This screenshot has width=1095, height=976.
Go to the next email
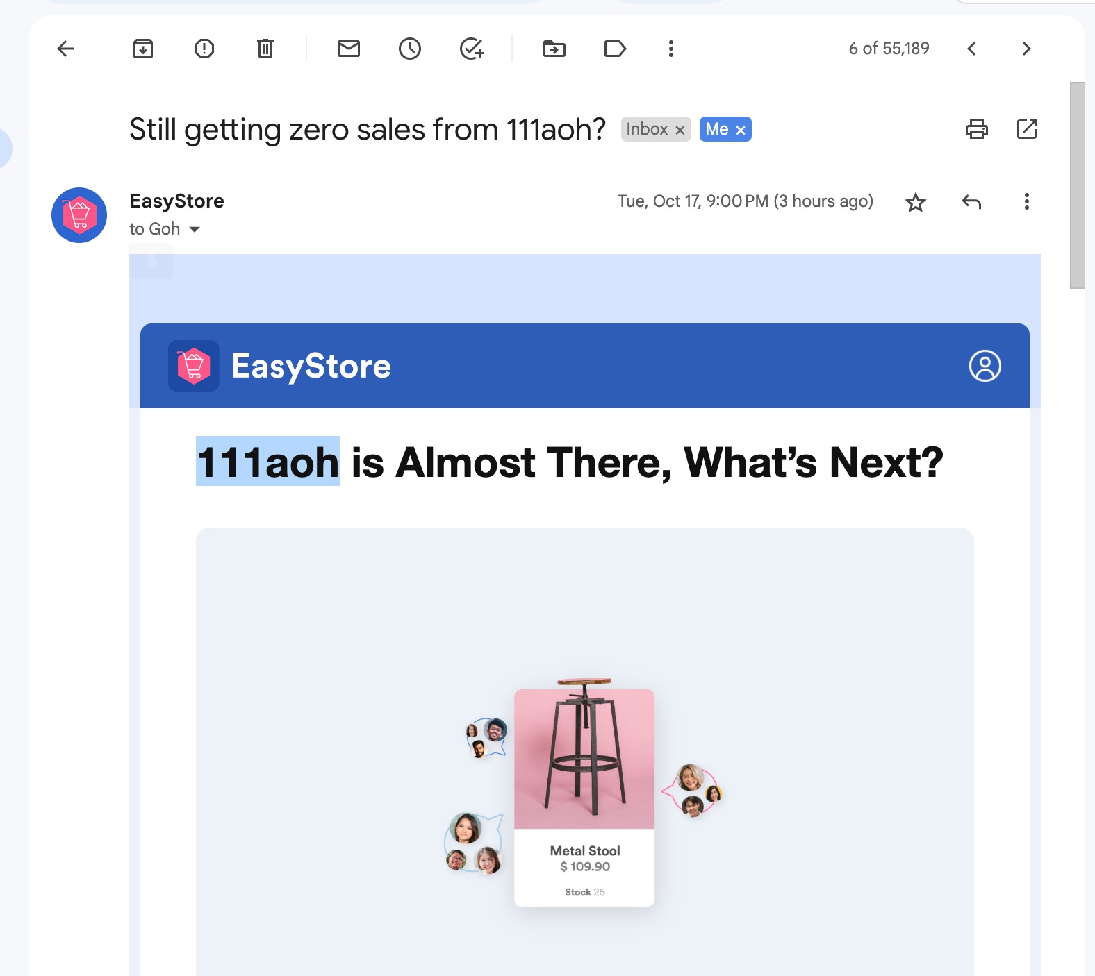click(x=1026, y=49)
